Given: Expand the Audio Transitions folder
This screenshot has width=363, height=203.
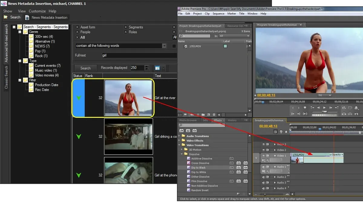Looking at the screenshot, I should (179, 136).
